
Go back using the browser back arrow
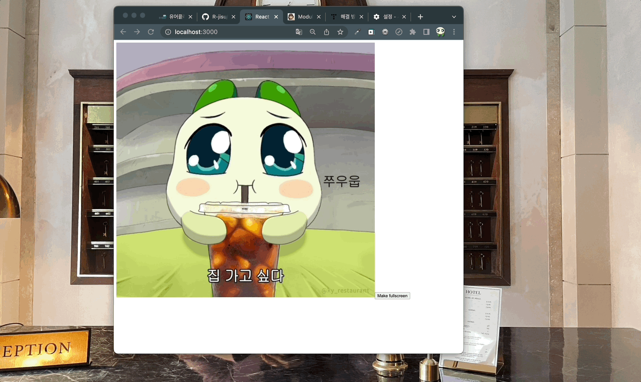point(123,32)
